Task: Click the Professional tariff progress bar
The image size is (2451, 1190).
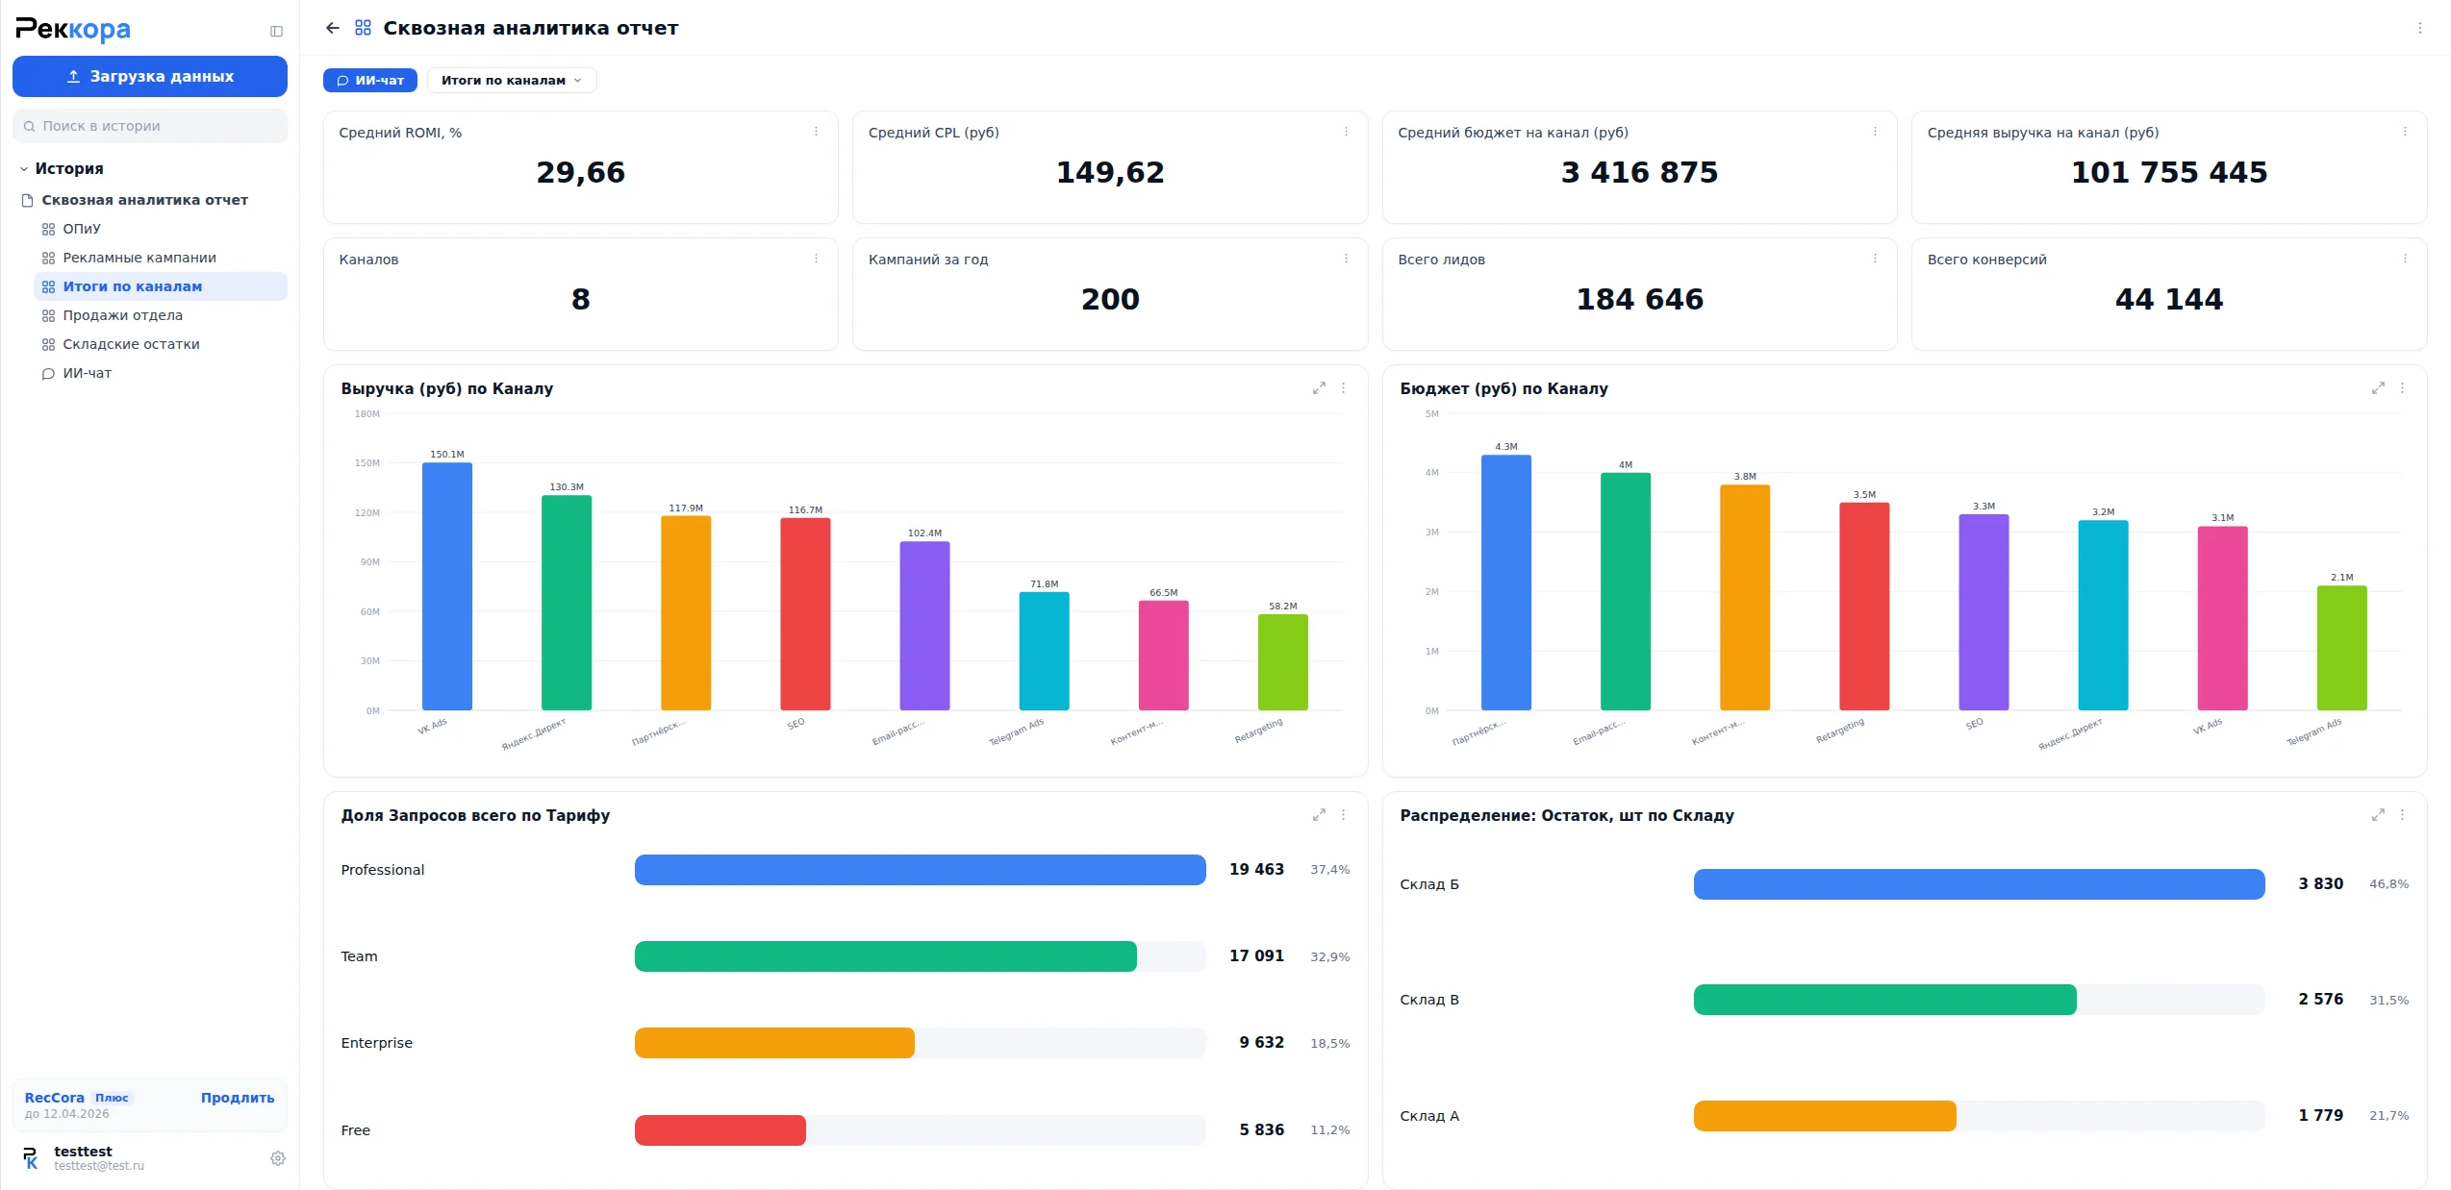Action: (x=920, y=870)
